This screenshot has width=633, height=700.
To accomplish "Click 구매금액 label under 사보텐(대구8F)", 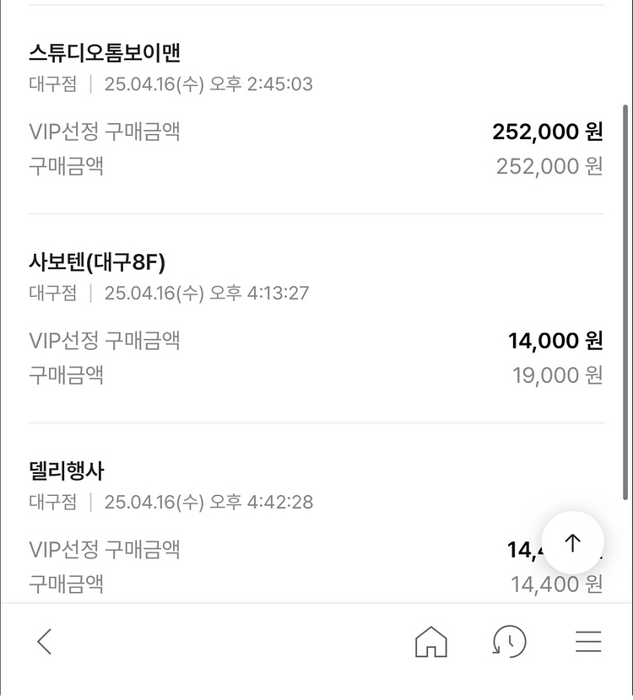I will point(67,374).
